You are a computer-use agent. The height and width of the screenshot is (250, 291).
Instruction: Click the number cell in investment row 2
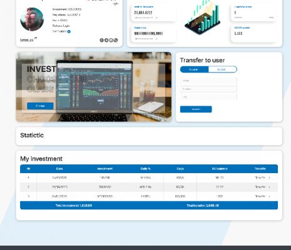(28, 187)
